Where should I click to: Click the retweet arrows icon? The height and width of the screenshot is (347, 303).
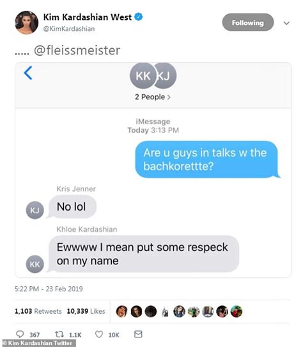coord(59,334)
